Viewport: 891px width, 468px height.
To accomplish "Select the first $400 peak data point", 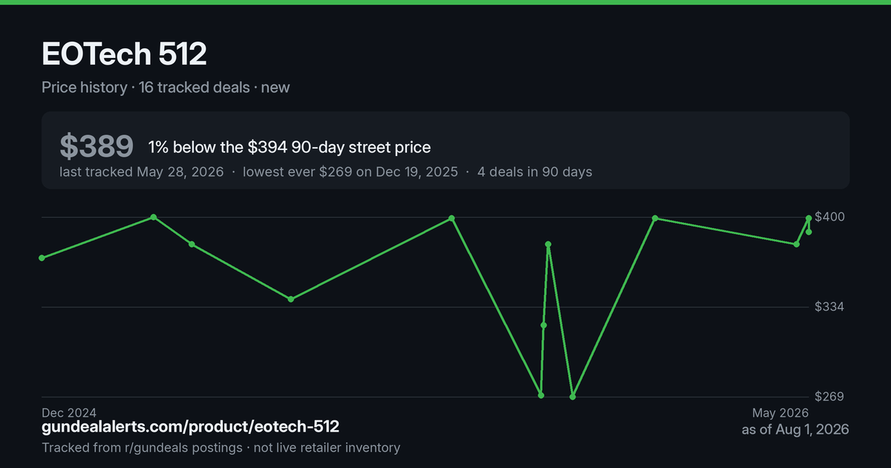I will [154, 217].
